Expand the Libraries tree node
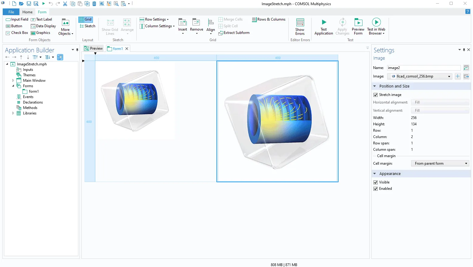The image size is (473, 267). coord(13,113)
